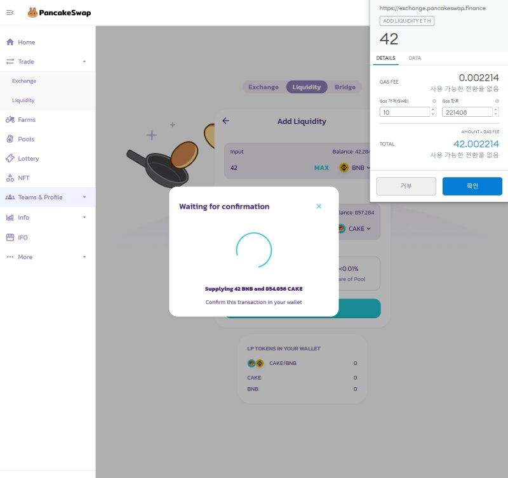Click the Info chart icon
508x478 pixels.
[x=10, y=217]
